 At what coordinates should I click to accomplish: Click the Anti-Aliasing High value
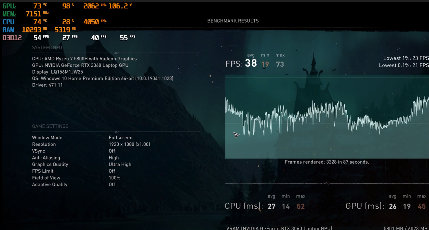114,158
